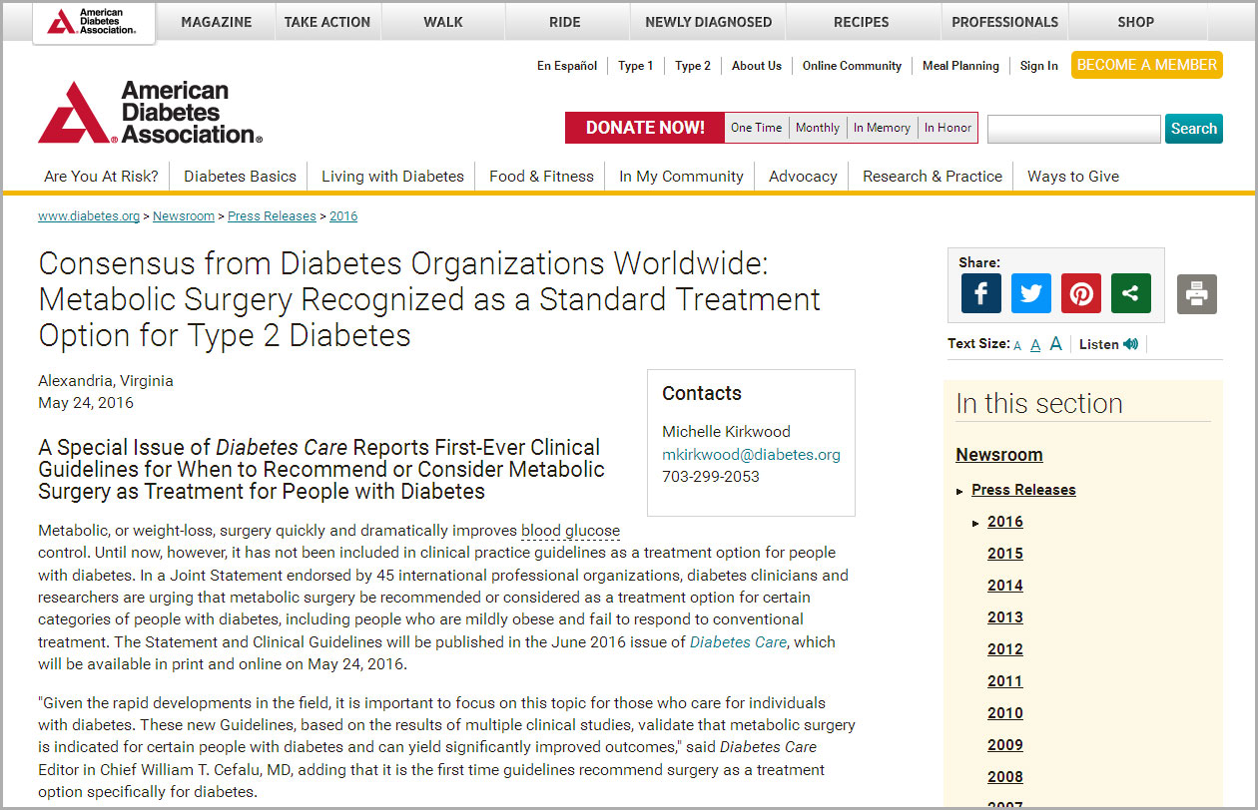Open Online Community link
1258x810 pixels.
[852, 66]
